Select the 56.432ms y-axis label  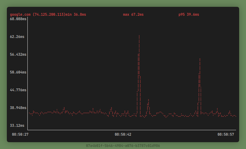pos(18,55)
